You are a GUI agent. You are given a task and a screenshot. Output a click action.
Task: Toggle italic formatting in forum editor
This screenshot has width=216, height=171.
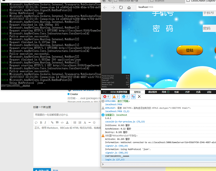click(x=45, y=122)
